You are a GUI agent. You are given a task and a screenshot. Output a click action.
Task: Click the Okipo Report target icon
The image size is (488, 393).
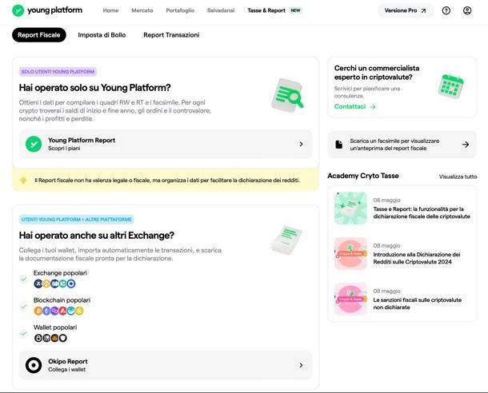34,365
